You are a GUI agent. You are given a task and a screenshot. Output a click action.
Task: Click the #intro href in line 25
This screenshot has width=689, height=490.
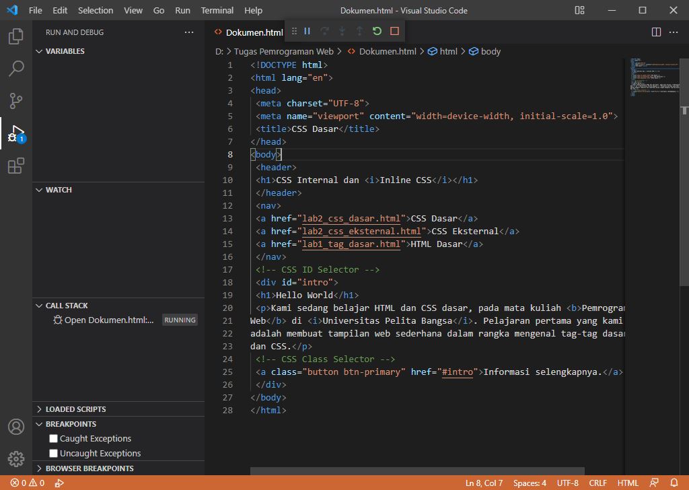(x=457, y=372)
